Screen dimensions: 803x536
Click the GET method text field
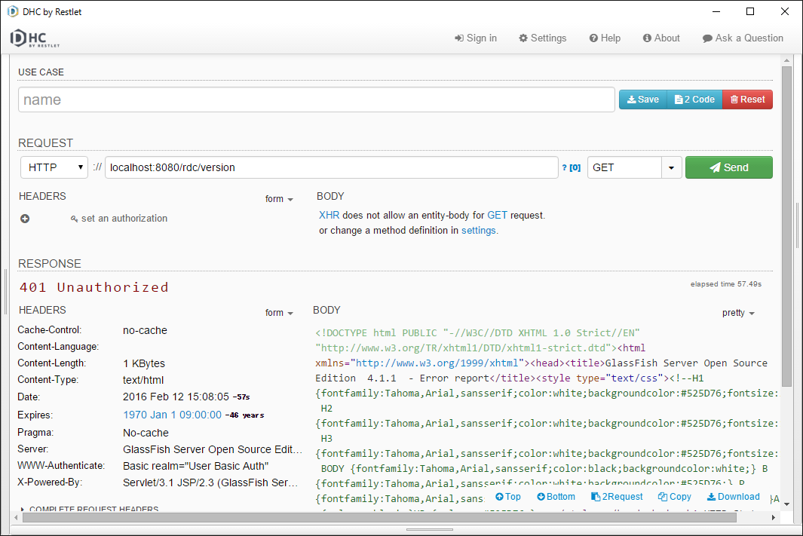624,167
